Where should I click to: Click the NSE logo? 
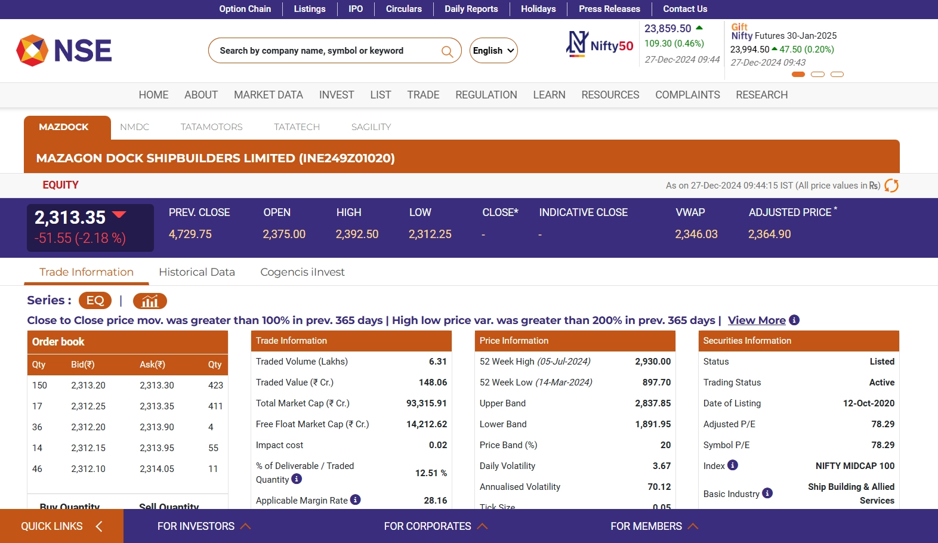pyautogui.click(x=64, y=50)
